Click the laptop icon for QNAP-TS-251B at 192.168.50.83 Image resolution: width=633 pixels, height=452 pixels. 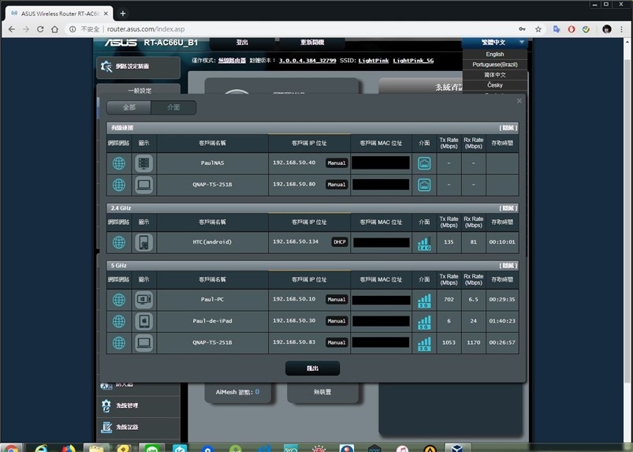click(x=143, y=343)
